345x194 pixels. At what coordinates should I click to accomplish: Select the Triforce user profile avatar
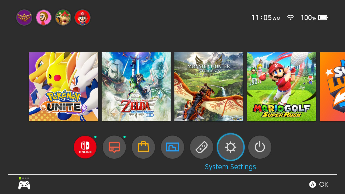[x=24, y=18]
